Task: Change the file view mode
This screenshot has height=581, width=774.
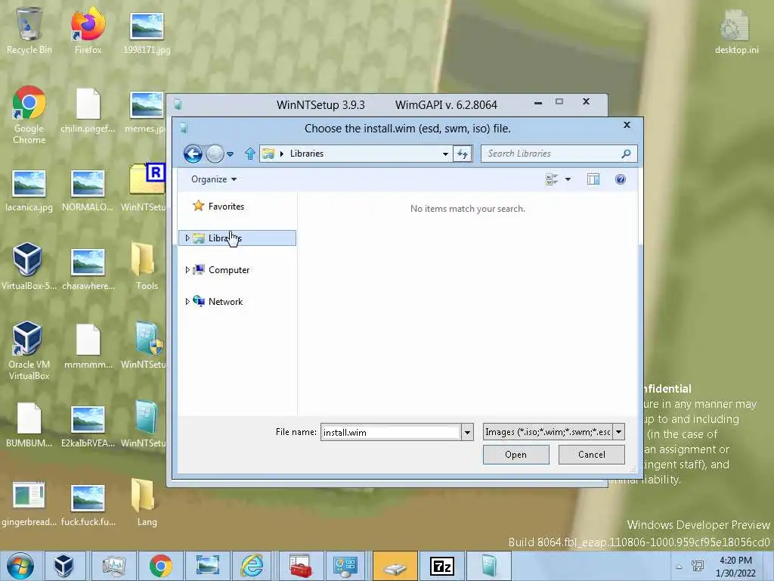Action: [551, 179]
